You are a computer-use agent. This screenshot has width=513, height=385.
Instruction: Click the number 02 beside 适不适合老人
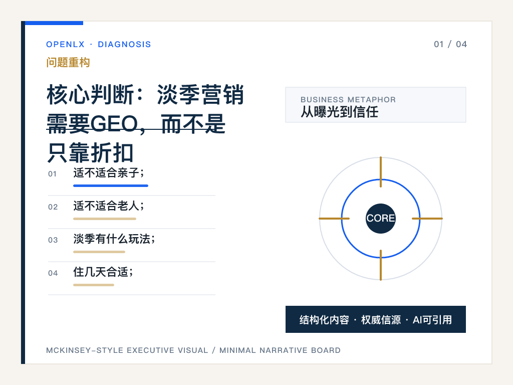pyautogui.click(x=53, y=207)
